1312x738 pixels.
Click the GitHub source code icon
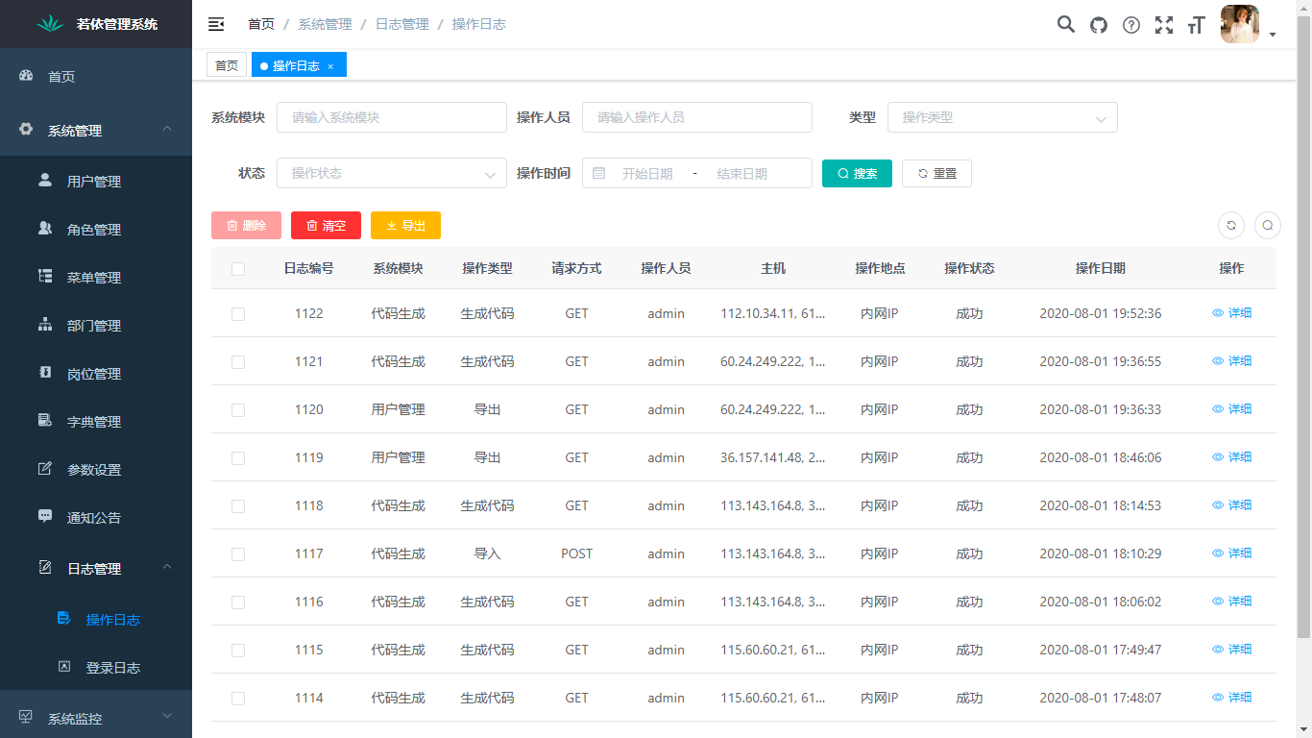[x=1098, y=24]
